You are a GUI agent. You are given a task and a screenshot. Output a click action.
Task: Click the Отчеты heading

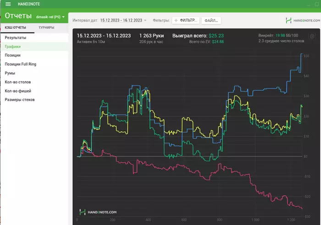18,16
